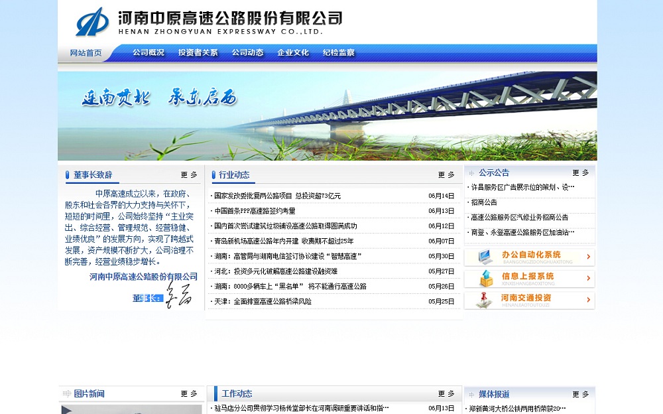This screenshot has height=414, width=663.
Task: Click the Zhongyuan Expressway logo icon
Action: coord(92,22)
